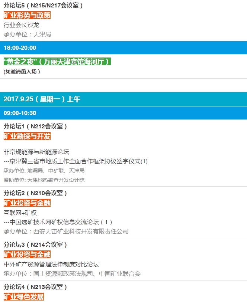Select the orange 矿业绿色发展 tag
This screenshot has height=302, width=247.
point(24,297)
